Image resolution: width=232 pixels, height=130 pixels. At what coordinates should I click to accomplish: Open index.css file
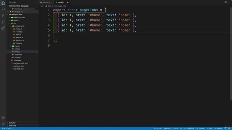click(18, 55)
